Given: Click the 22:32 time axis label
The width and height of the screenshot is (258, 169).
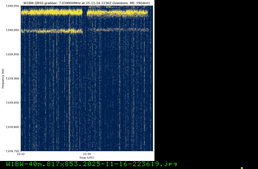Looking at the screenshot, I should (21, 154).
